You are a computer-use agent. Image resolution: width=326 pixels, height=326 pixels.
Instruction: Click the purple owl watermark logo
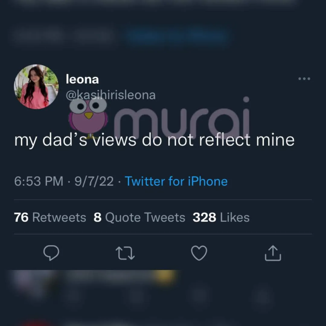[x=88, y=116]
